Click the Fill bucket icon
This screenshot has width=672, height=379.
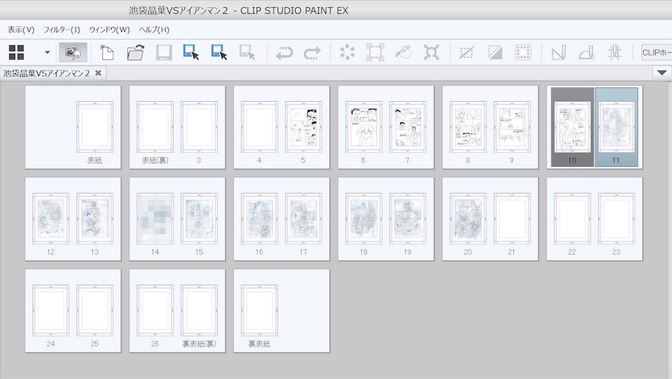tap(404, 53)
